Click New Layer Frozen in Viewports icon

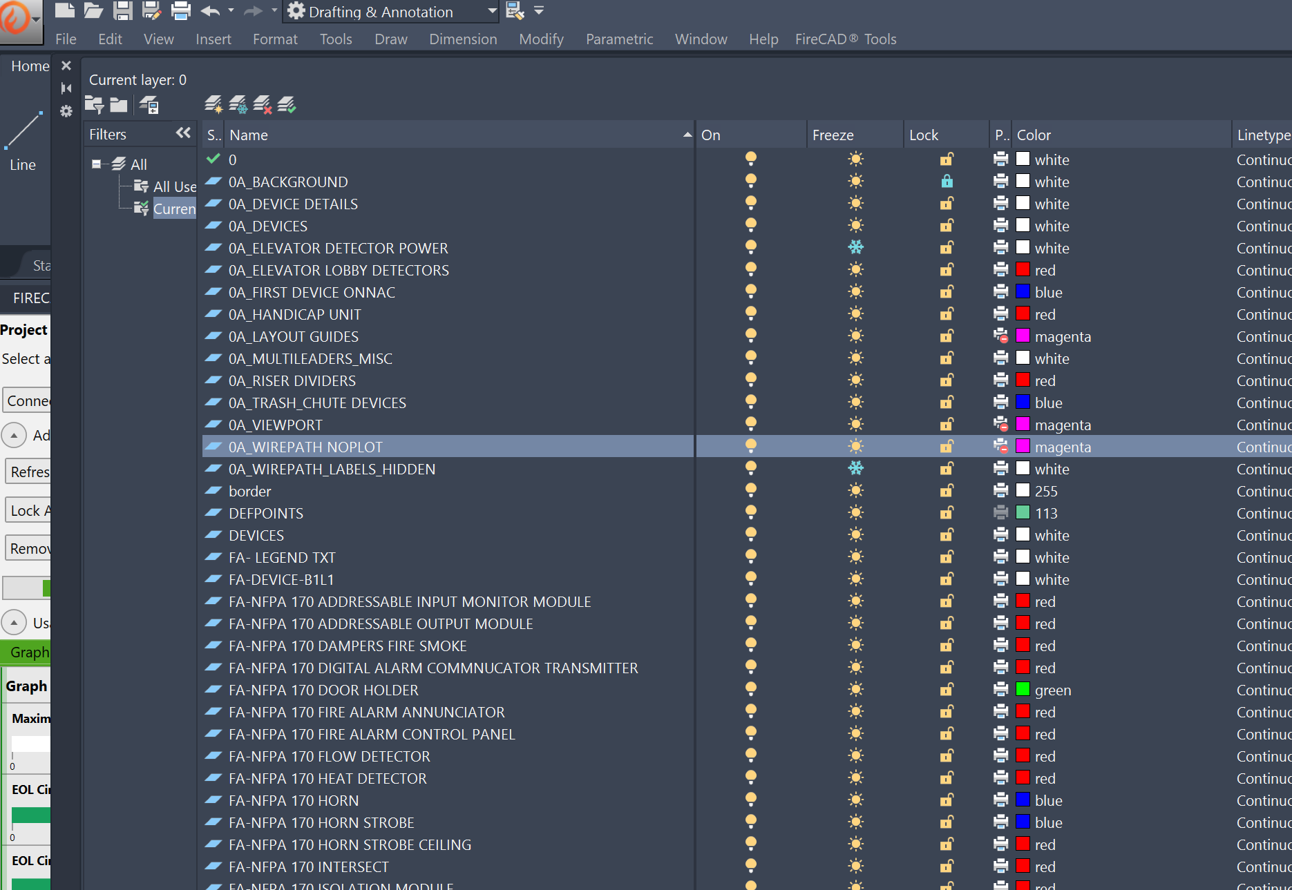238,105
